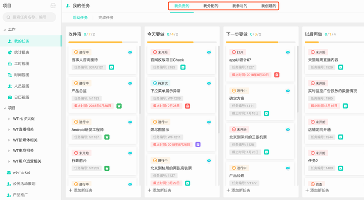Viewport: 364px width, 200px height.
Task: Click green star icon on 产品总监 card
Action: (x=119, y=106)
